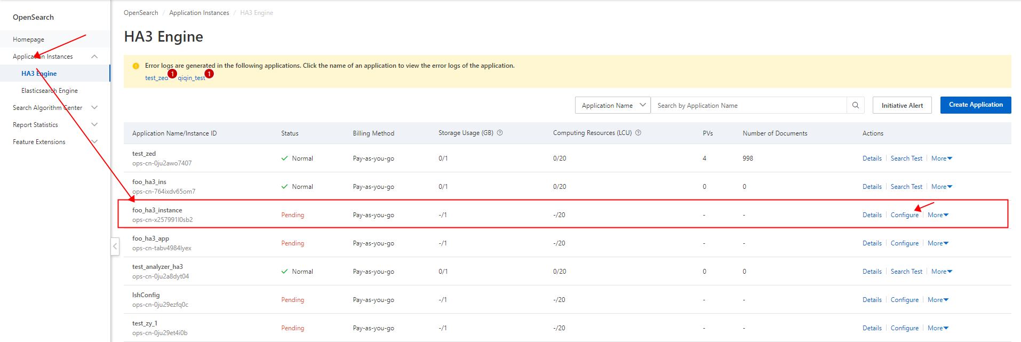Expand the Search Algorithm Center menu
The width and height of the screenshot is (1021, 342).
tap(94, 108)
